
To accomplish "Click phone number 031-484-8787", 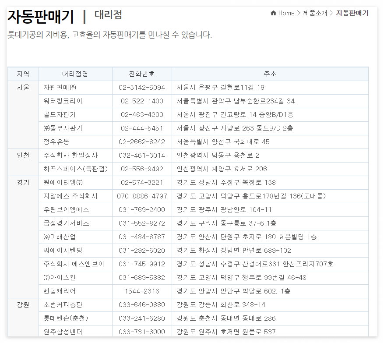I will [x=142, y=237].
